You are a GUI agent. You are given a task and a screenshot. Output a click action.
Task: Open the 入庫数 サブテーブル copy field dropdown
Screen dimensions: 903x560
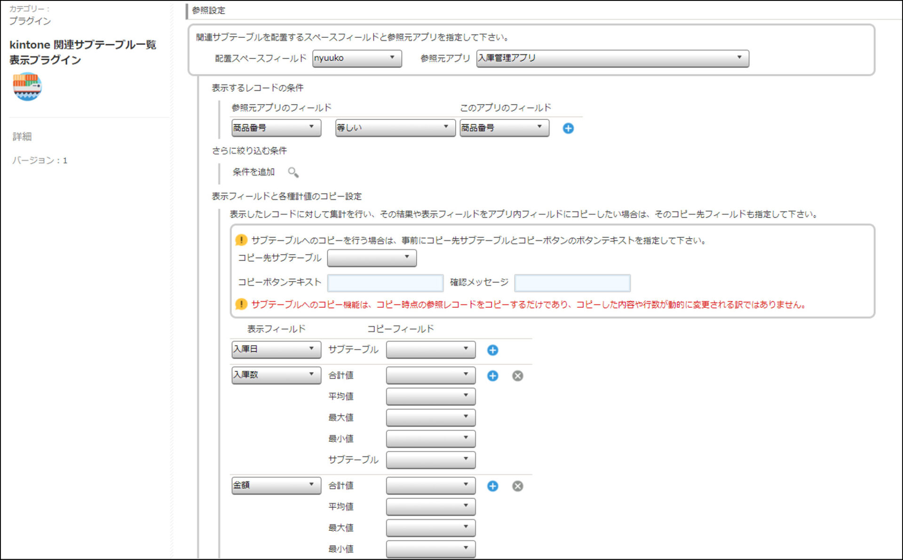[430, 460]
